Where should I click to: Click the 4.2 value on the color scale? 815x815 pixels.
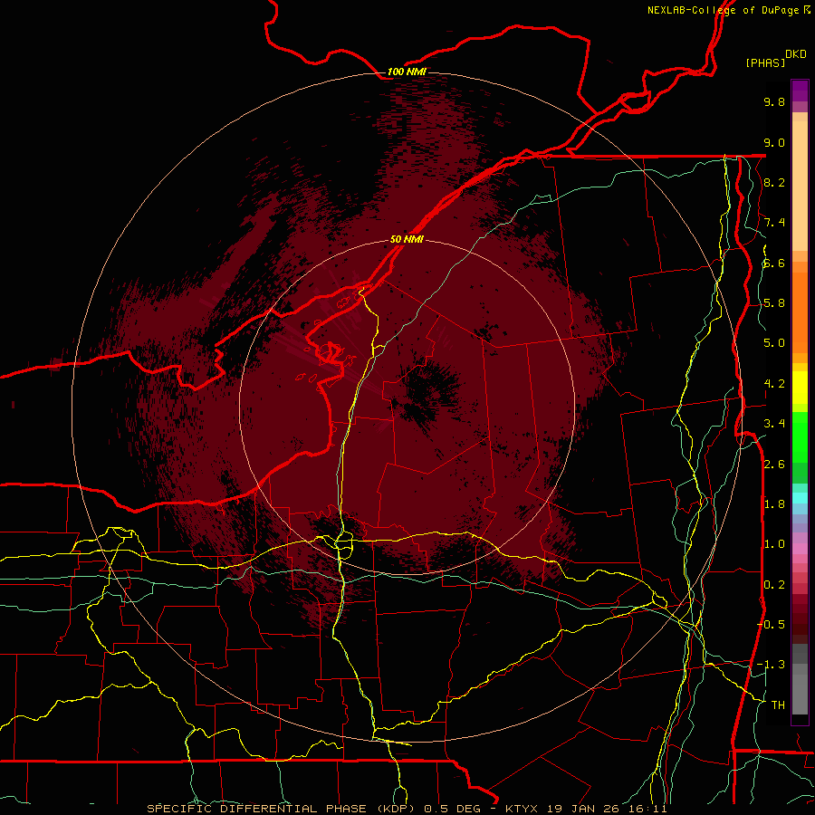774,384
